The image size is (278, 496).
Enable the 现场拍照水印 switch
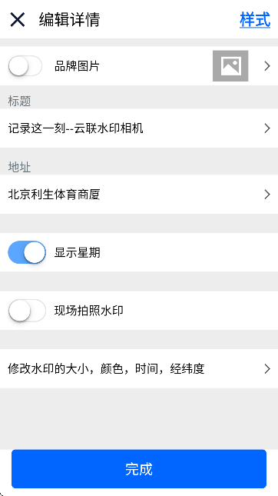point(27,311)
